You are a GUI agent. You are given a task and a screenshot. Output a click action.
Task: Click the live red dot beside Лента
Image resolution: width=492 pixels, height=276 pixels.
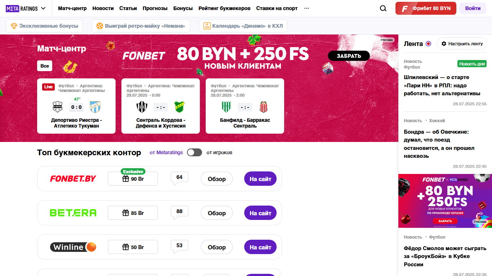(x=428, y=43)
